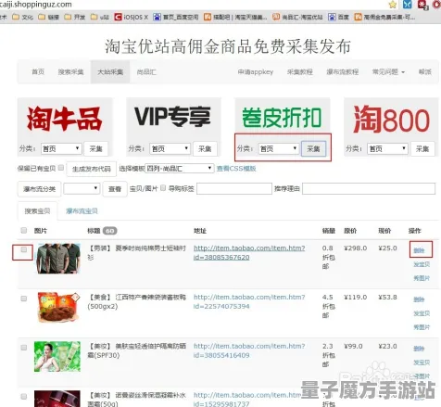Click 删除 in the ¥25.0 shirt row

pyautogui.click(x=419, y=250)
